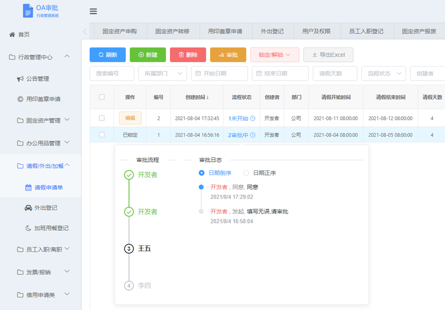Click the folder icon for 发票/报销
Image resolution: width=445 pixels, height=310 pixels.
point(20,272)
